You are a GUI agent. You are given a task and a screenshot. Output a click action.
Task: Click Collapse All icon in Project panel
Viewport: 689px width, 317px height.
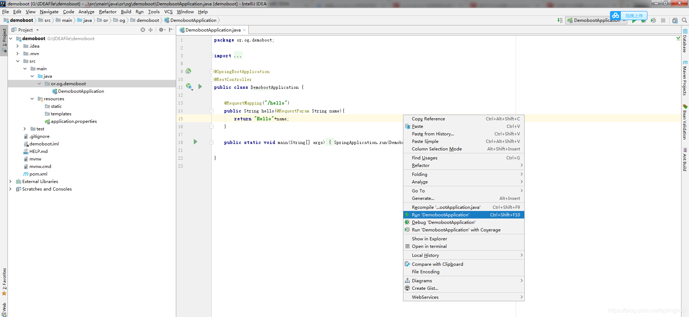point(150,30)
